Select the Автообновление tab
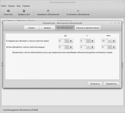The width and height of the screenshot is (125, 113). pos(65,28)
